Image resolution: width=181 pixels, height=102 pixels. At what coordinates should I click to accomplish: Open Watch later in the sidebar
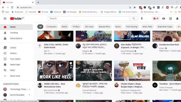(x=16, y=65)
